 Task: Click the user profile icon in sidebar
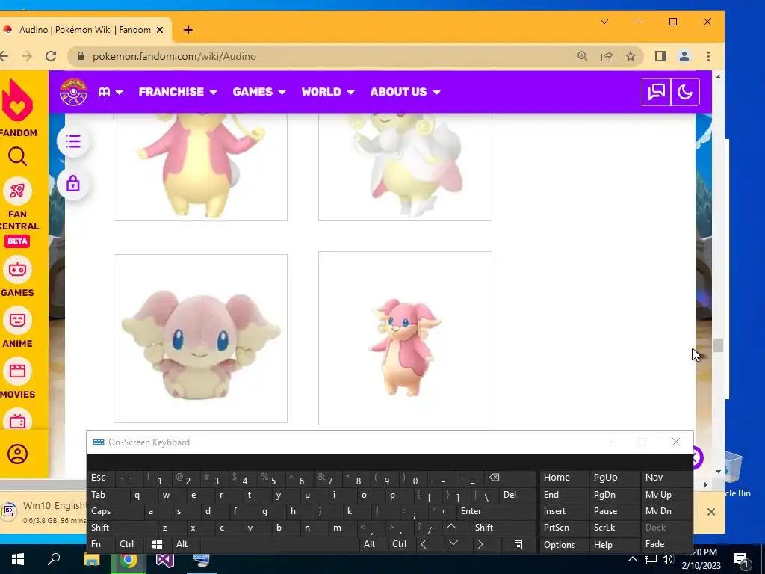[x=17, y=454]
